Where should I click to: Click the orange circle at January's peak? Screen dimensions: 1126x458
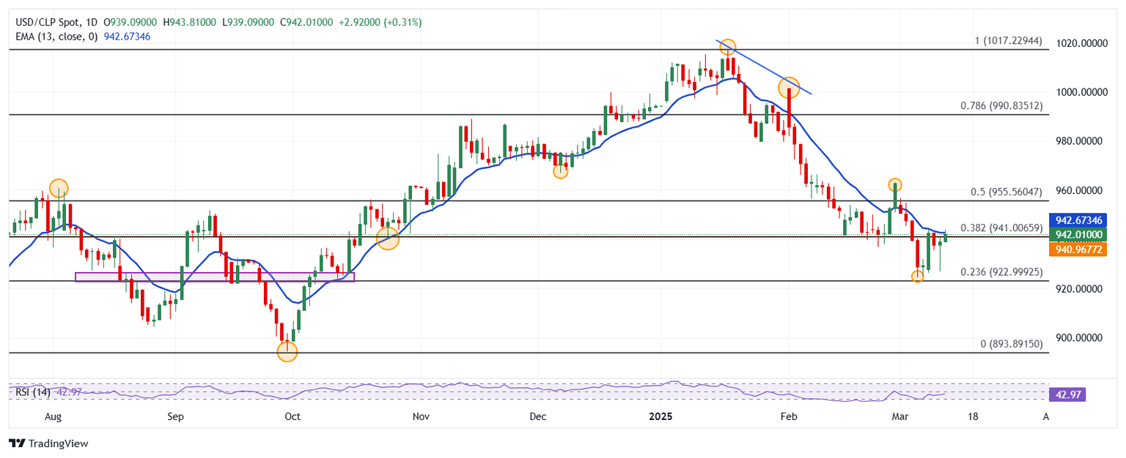(x=727, y=48)
